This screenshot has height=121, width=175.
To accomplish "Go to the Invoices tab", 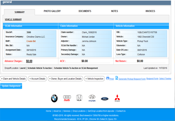I will (x=150, y=11).
